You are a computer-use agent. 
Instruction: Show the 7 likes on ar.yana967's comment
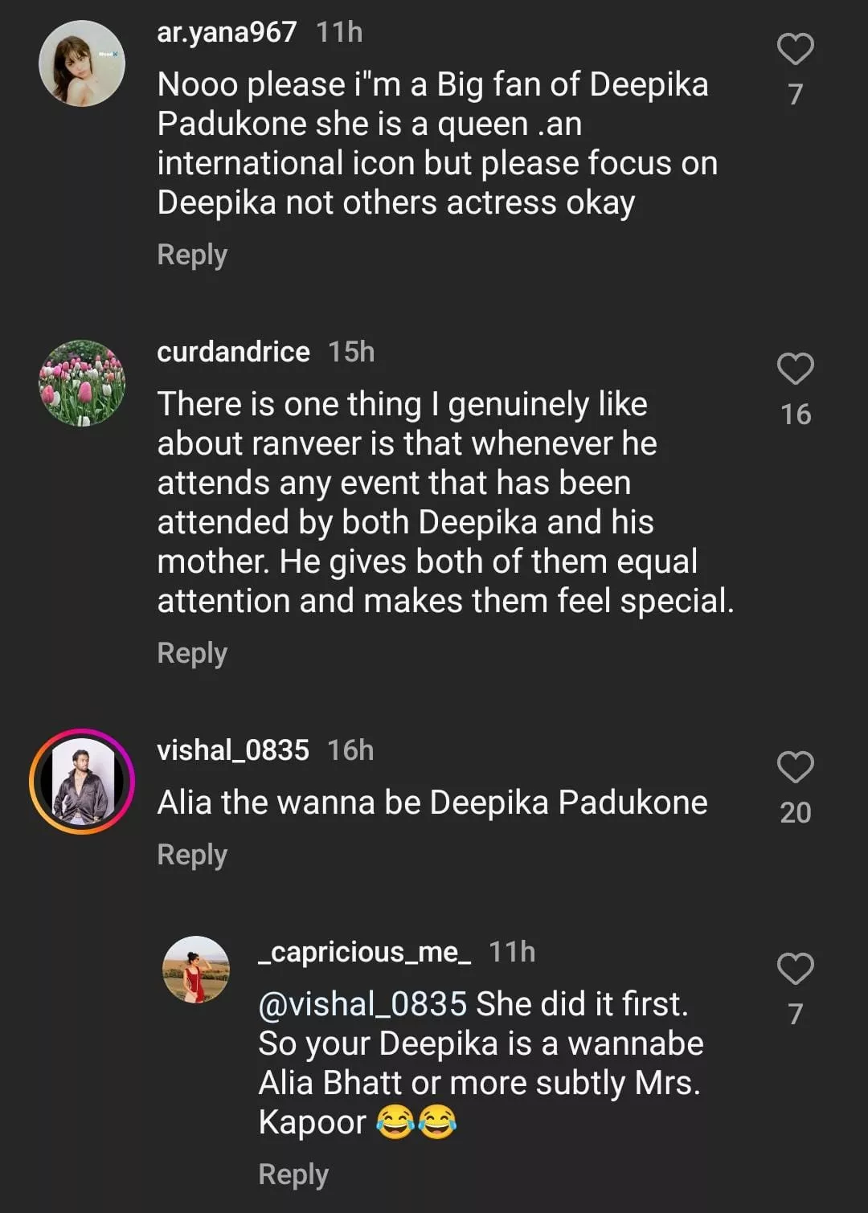pos(795,95)
